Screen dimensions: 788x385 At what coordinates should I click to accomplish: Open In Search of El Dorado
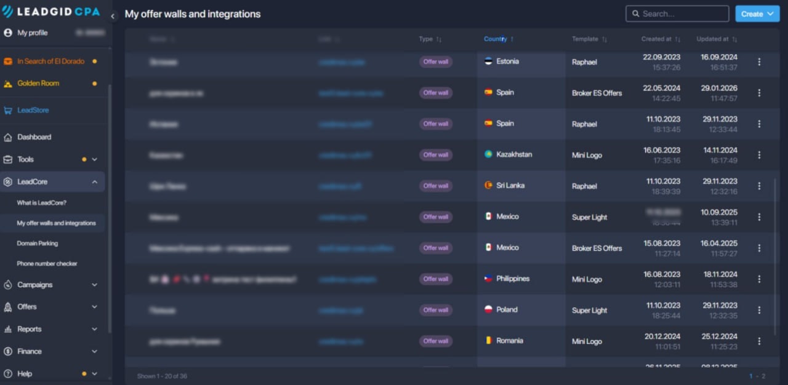50,62
